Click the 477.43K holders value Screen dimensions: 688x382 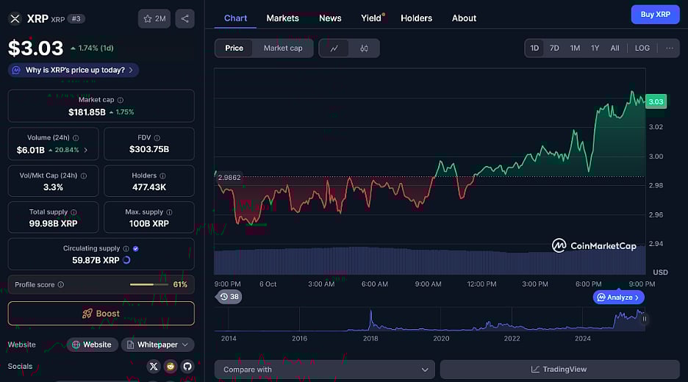click(x=149, y=187)
